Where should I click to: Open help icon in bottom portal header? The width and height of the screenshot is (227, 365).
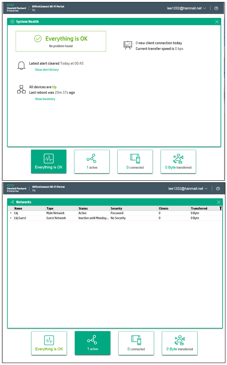pos(218,189)
